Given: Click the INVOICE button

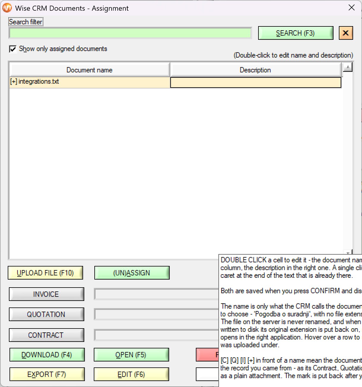Looking at the screenshot, I should point(46,294).
